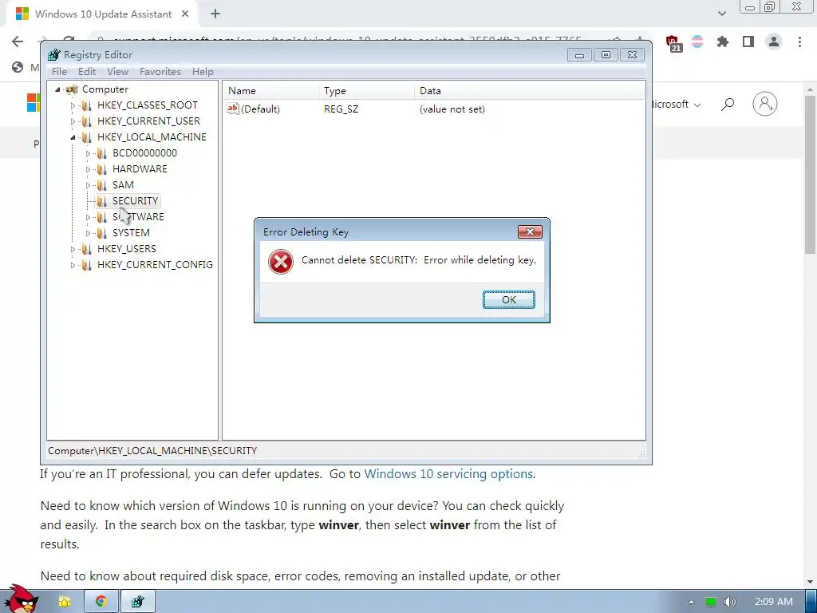This screenshot has height=613, width=817.
Task: Open file explorer icon on taskbar
Action: 65,602
